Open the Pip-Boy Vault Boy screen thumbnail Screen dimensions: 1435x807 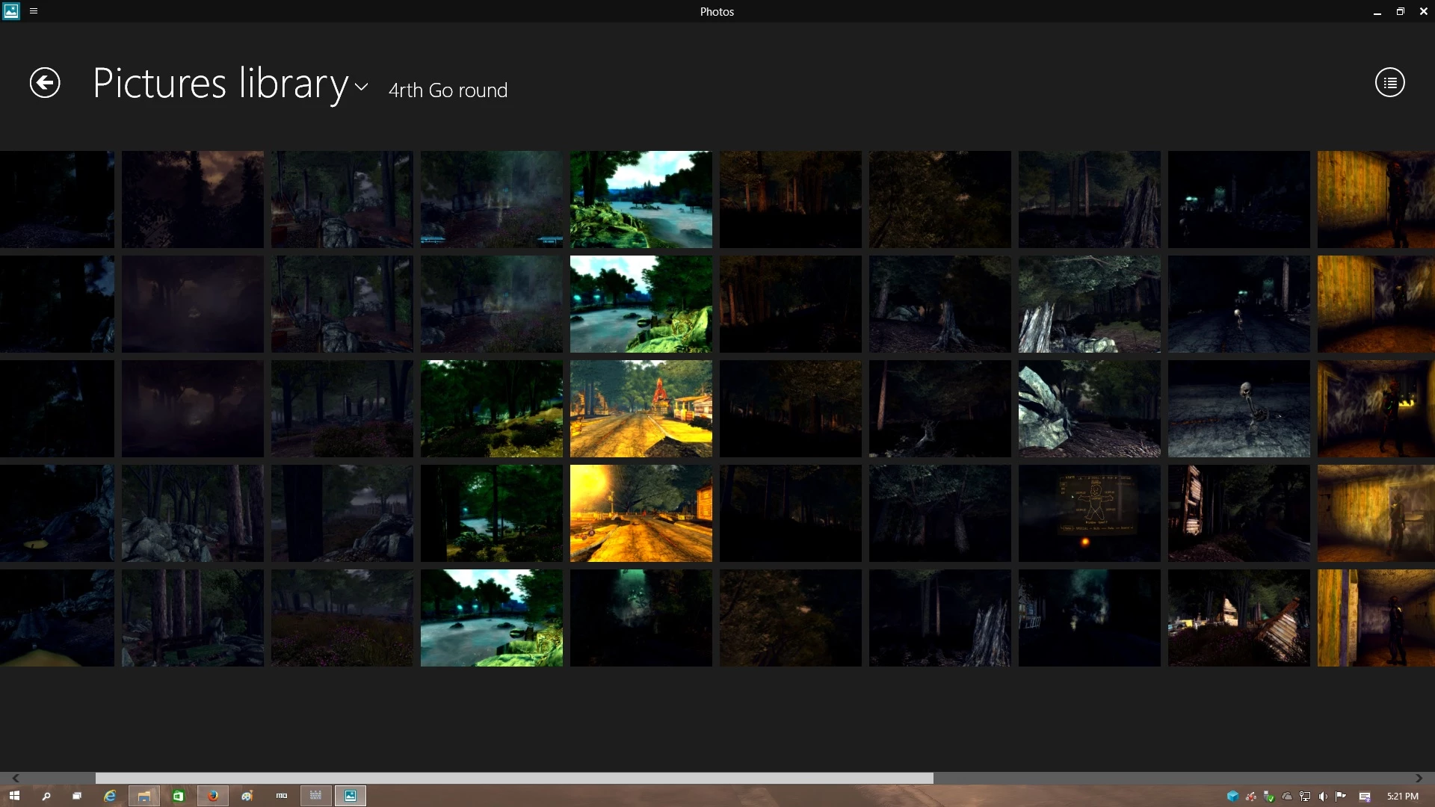(x=1090, y=513)
